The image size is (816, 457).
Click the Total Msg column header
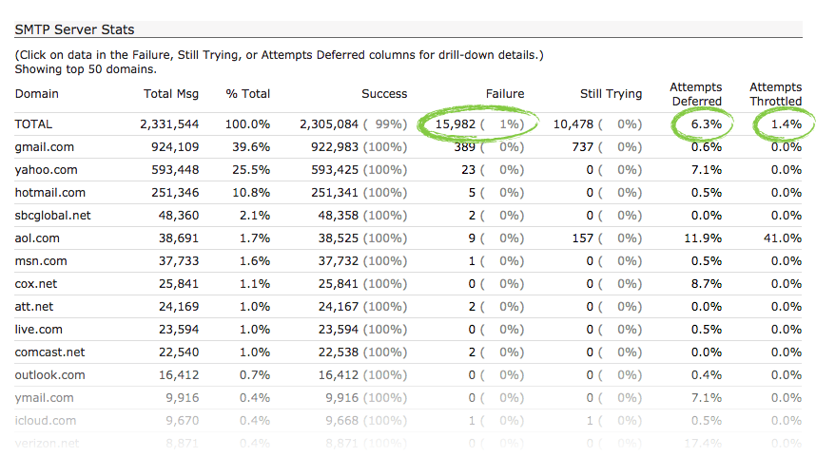point(171,94)
